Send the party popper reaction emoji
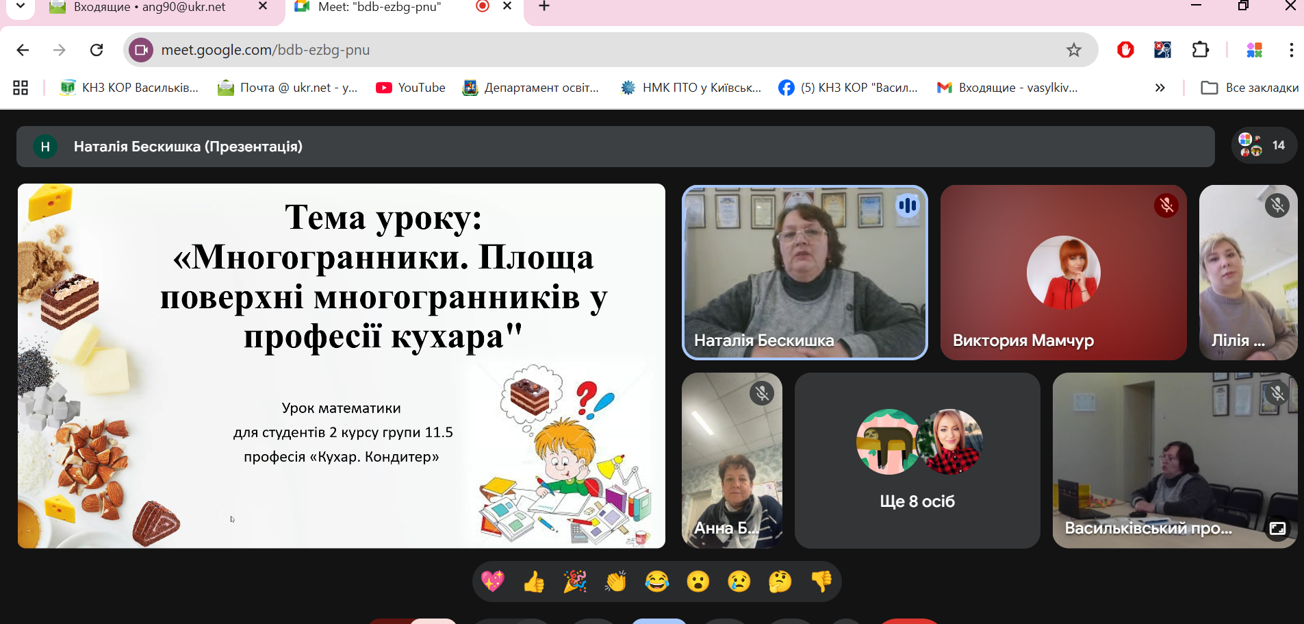 [575, 582]
